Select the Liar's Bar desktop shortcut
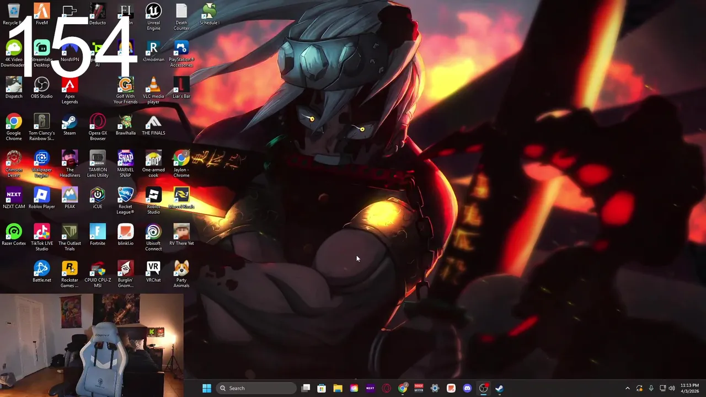The width and height of the screenshot is (706, 397). pyautogui.click(x=181, y=88)
